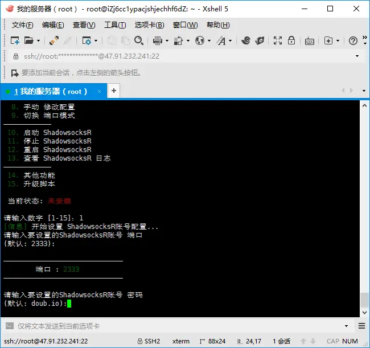The image size is (370, 348).
Task: Open the 选项卡(B) menu
Action: click(x=149, y=25)
